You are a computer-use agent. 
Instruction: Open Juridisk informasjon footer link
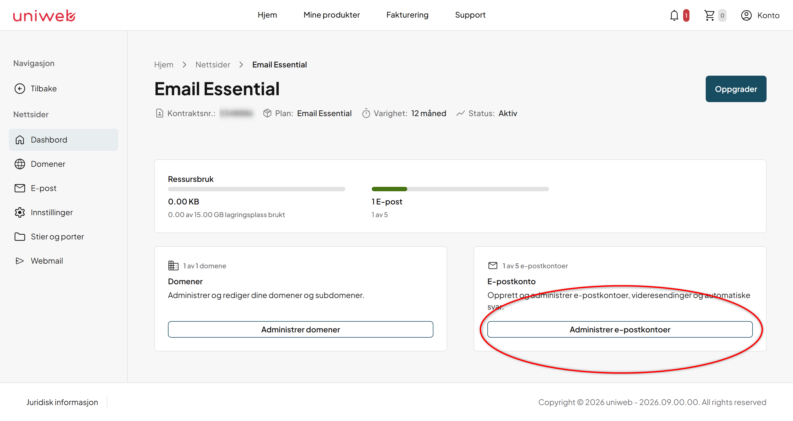(x=62, y=402)
